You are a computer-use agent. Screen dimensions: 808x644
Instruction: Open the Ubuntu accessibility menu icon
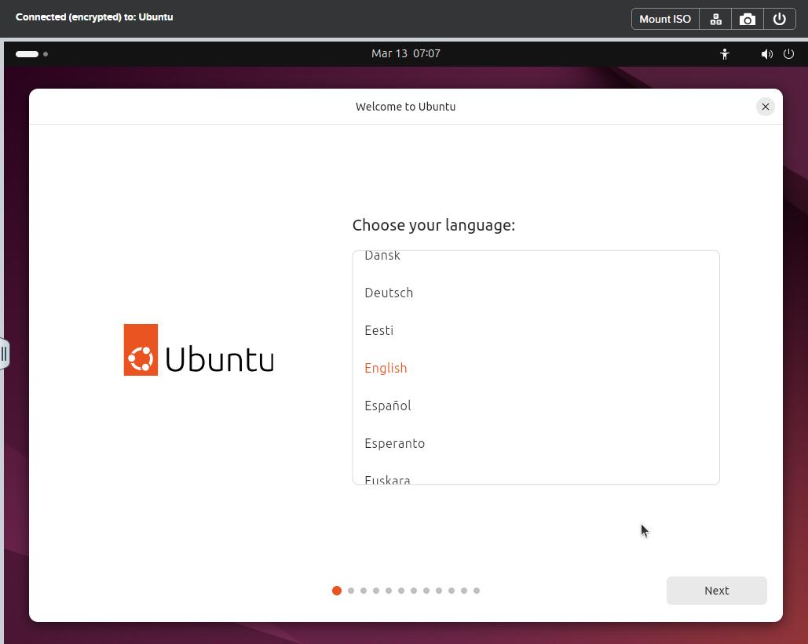coord(725,53)
